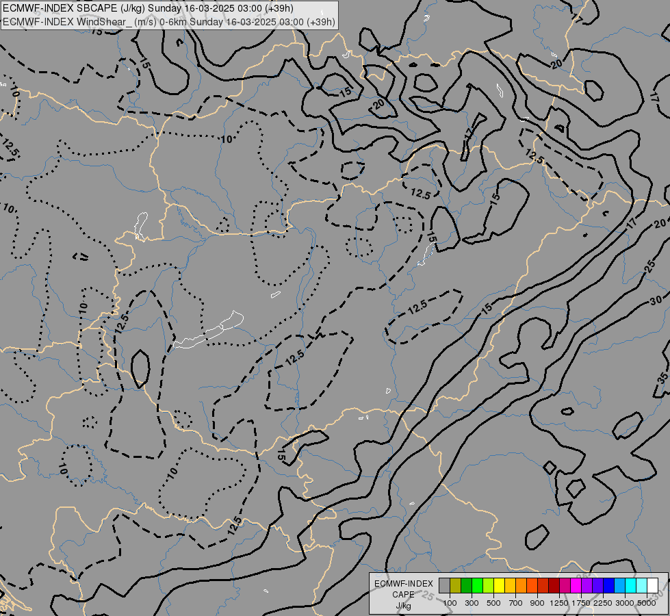Image resolution: width=670 pixels, height=616 pixels.
Task: Click the brick red swatch after 900 tick
Action: coord(543,586)
